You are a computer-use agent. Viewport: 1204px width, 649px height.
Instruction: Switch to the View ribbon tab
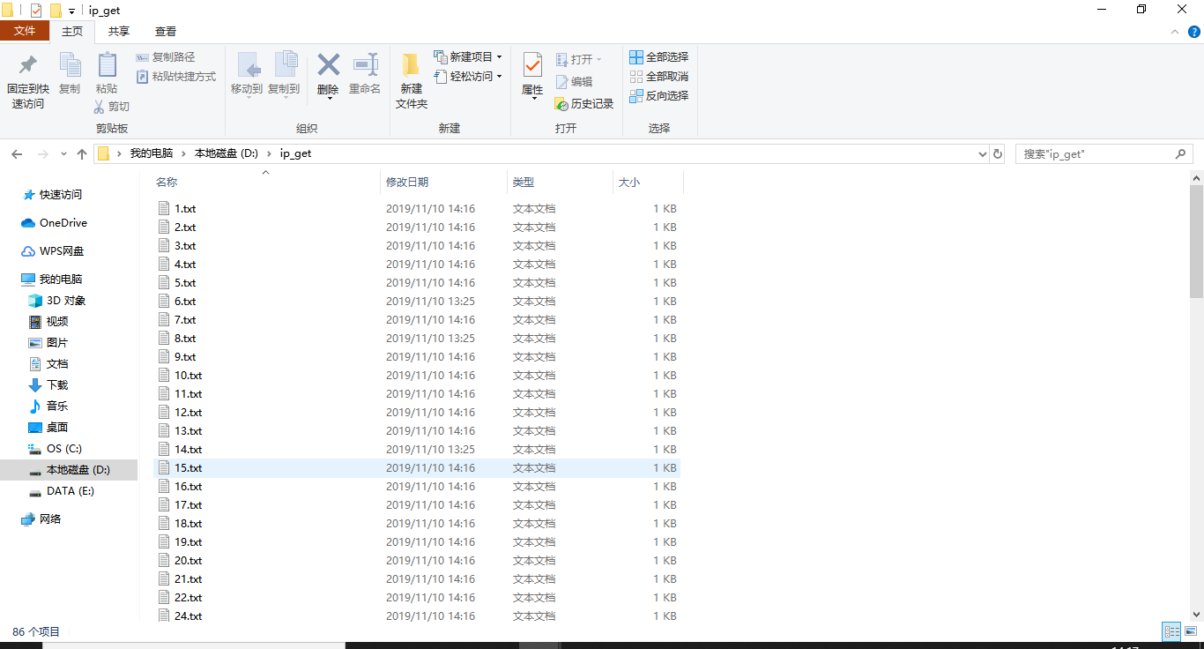click(x=166, y=31)
